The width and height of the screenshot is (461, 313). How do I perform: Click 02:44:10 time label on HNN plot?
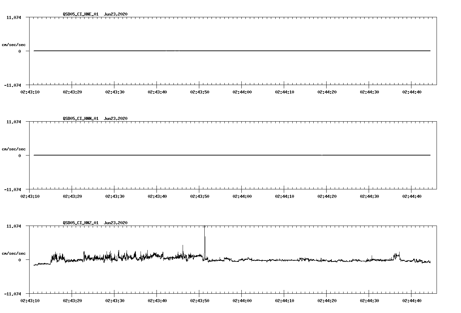point(284,196)
